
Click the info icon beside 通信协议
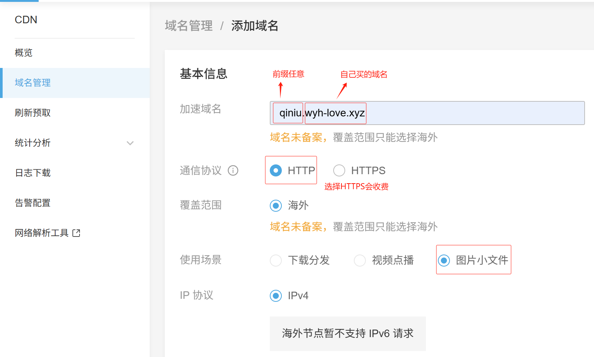coord(233,171)
